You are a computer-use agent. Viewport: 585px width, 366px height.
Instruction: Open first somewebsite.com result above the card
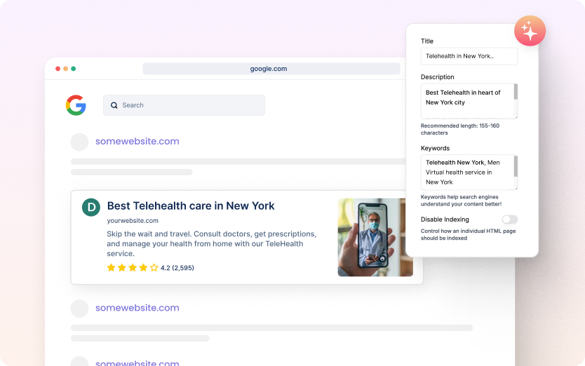pos(137,142)
